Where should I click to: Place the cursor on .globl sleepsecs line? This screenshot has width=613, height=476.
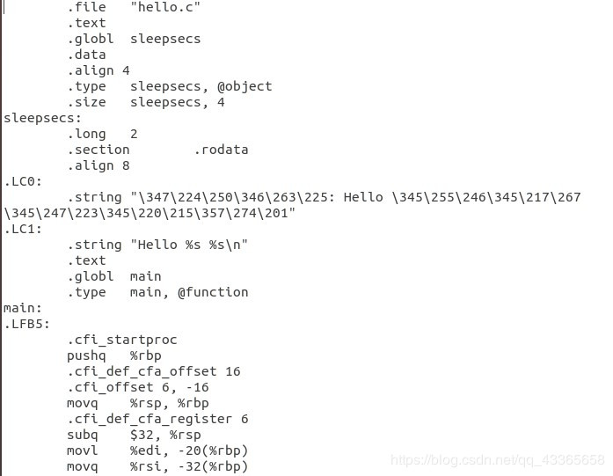(134, 39)
